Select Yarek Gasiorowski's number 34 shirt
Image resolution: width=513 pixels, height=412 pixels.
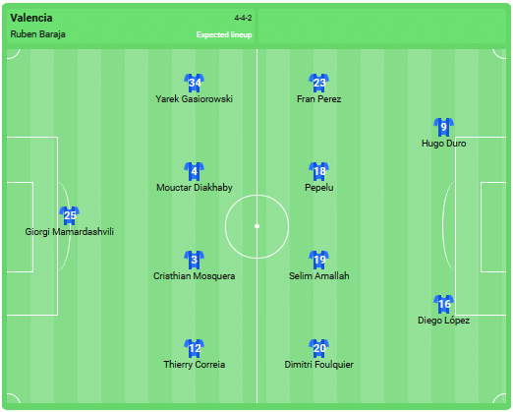click(x=195, y=83)
